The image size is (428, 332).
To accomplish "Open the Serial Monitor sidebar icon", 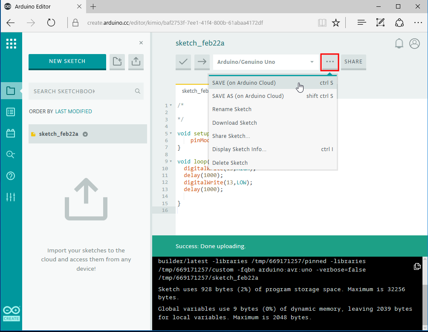I will point(11,155).
